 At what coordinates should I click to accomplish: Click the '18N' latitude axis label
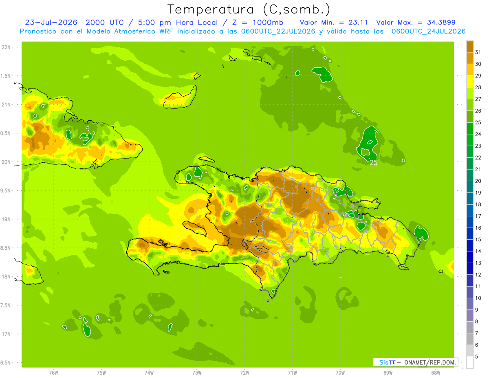tap(7, 277)
